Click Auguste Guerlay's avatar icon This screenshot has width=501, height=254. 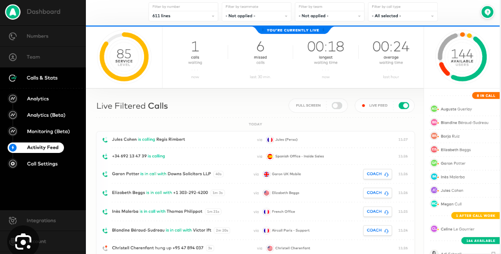[x=434, y=109]
